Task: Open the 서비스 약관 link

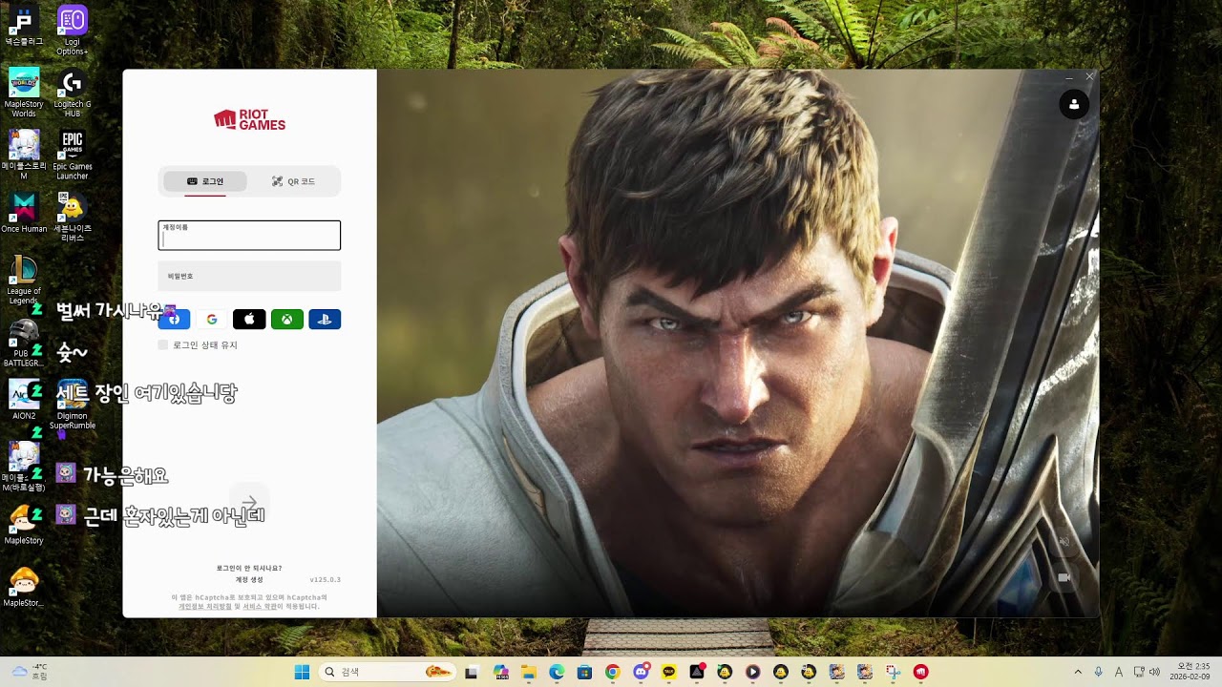Action: click(260, 606)
